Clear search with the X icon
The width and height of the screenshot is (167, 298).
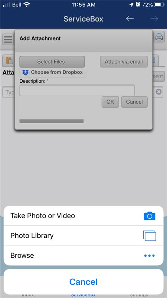pyautogui.click(x=159, y=92)
